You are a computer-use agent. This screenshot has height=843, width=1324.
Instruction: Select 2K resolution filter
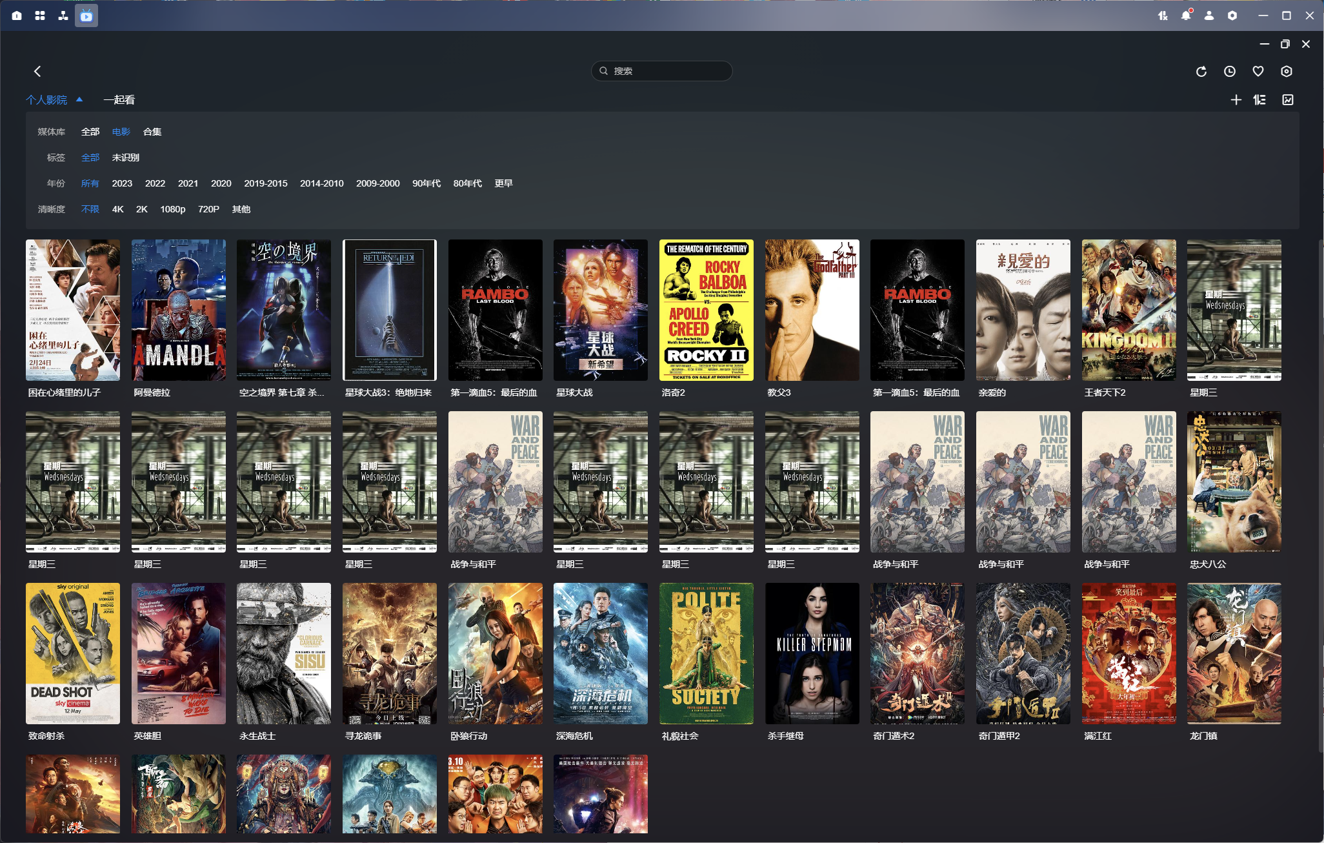(142, 209)
